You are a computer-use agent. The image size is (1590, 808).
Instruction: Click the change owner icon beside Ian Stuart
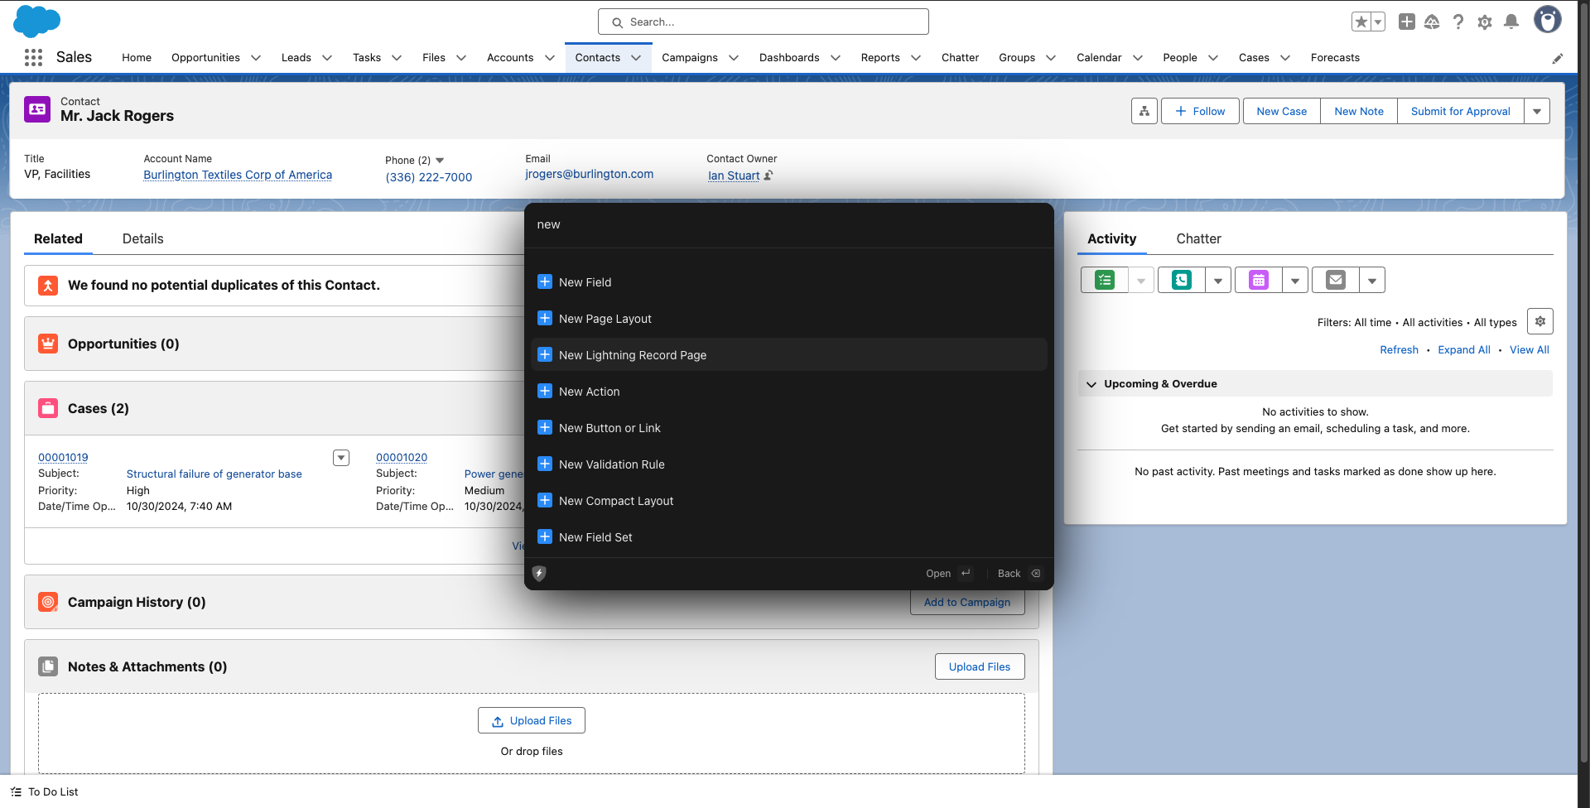pyautogui.click(x=768, y=176)
